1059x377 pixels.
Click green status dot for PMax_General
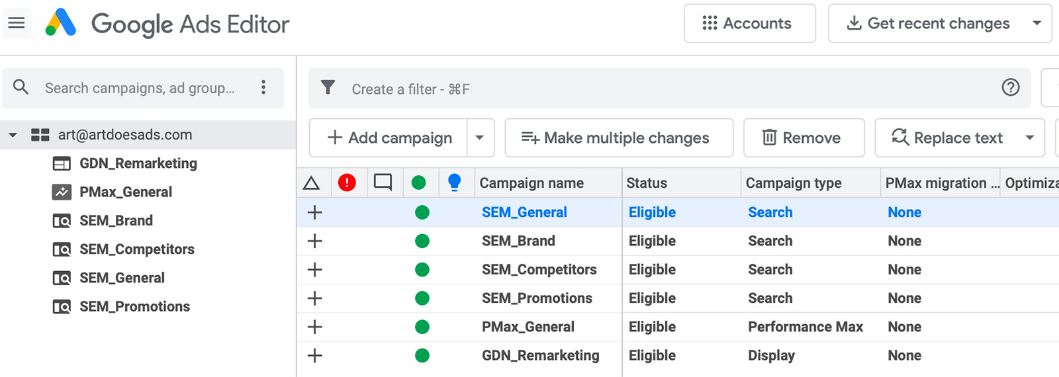pos(422,327)
